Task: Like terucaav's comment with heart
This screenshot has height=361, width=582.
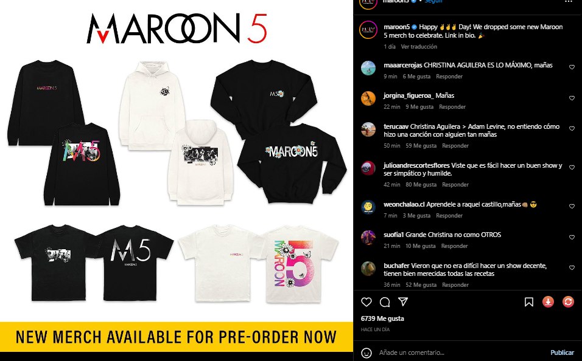Action: (572, 129)
